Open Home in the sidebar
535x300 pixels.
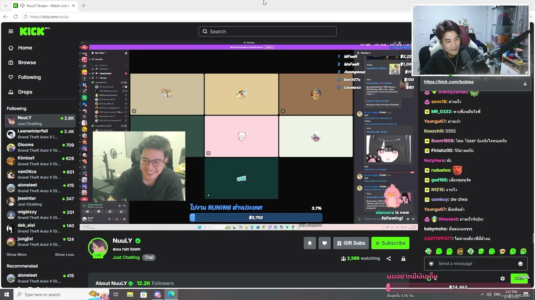tap(25, 48)
